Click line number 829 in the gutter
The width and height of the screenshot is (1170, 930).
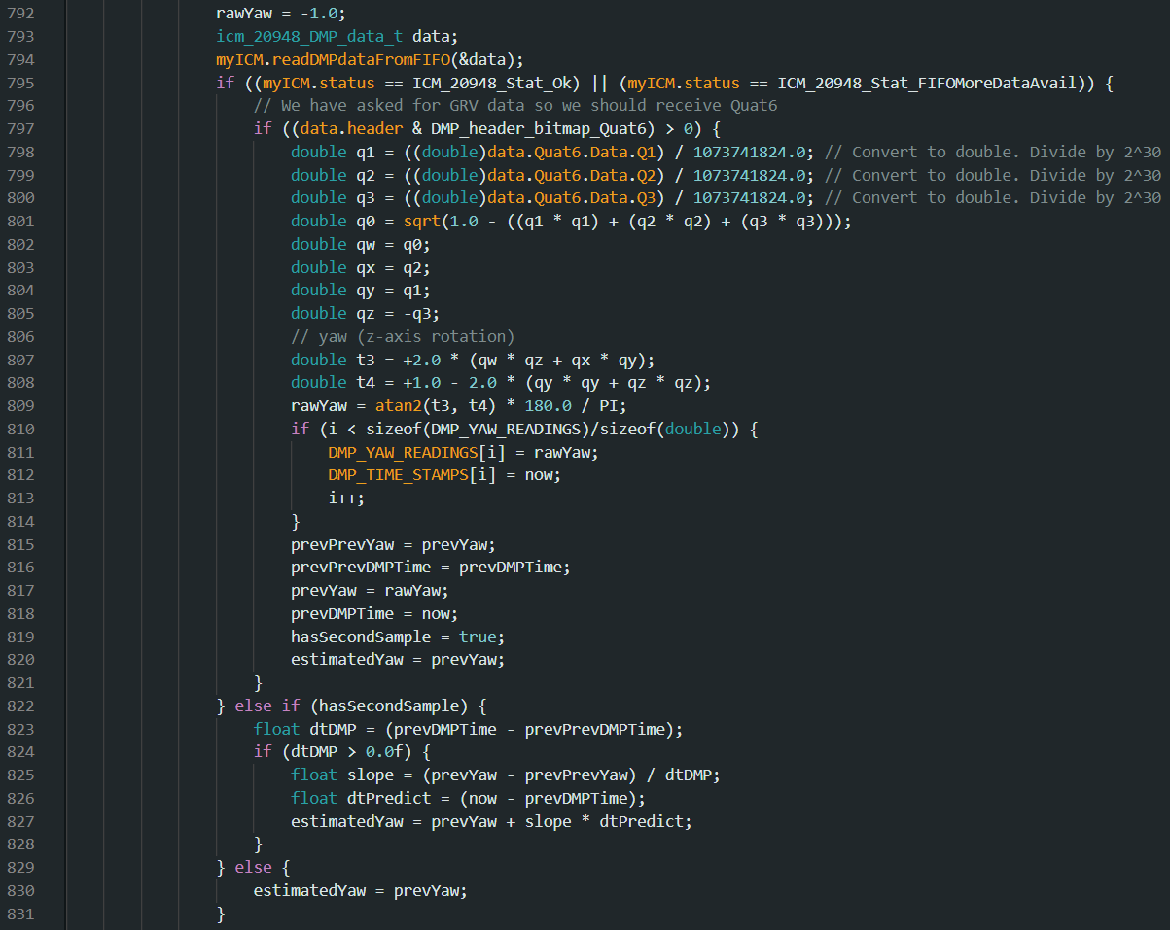[20, 867]
